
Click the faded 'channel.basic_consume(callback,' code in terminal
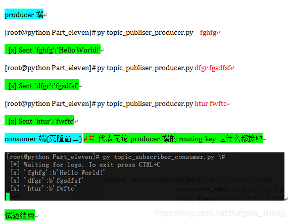coord(153,180)
